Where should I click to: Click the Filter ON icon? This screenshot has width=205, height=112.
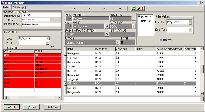click(161, 40)
